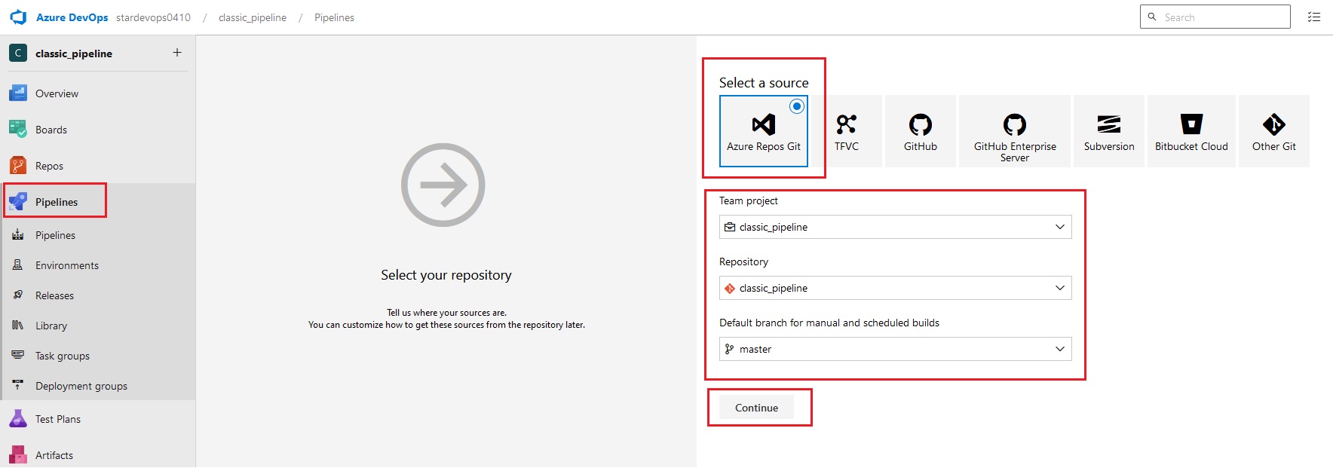Expand the Repository dropdown
Viewport: 1333px width, 468px height.
click(x=896, y=288)
